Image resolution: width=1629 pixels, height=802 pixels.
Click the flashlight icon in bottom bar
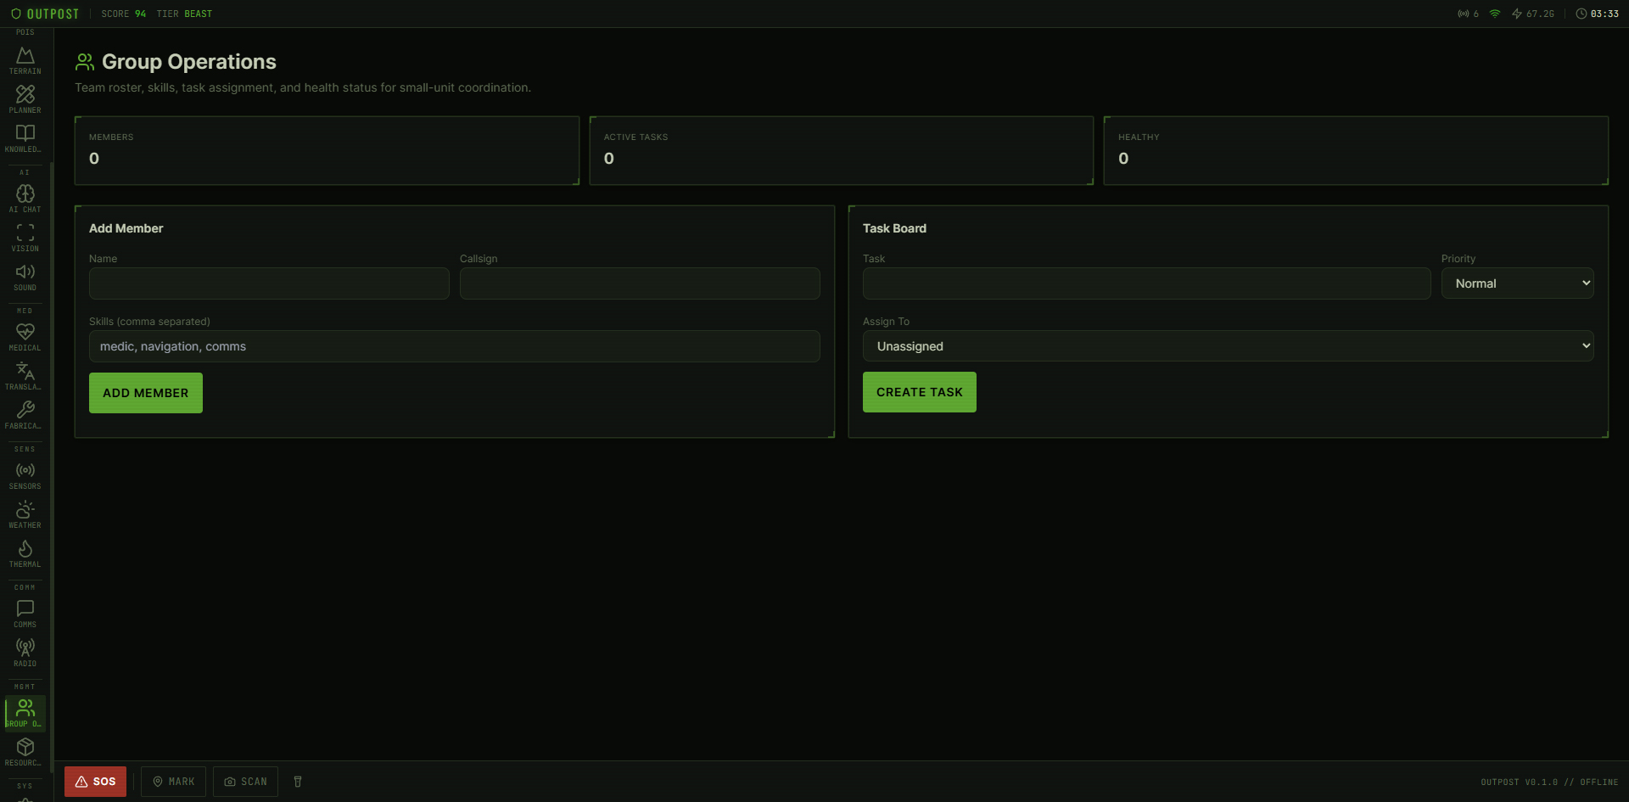[x=298, y=782]
